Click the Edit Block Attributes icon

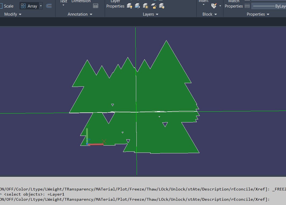tap(214, 6)
